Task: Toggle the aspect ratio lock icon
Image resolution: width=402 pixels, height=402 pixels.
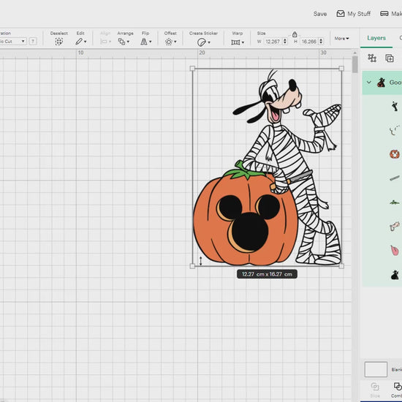Action: [x=295, y=34]
